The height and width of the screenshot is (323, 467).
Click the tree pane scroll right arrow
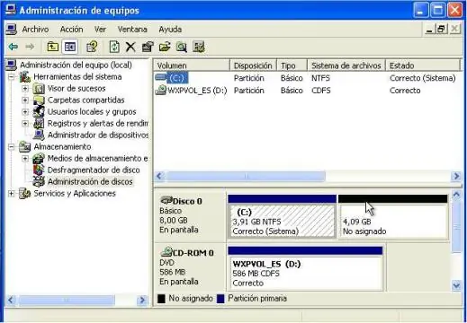[142, 300]
